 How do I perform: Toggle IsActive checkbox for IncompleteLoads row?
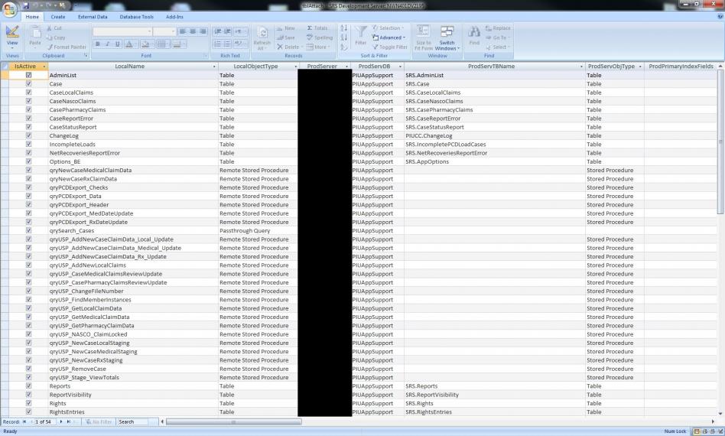coord(28,144)
